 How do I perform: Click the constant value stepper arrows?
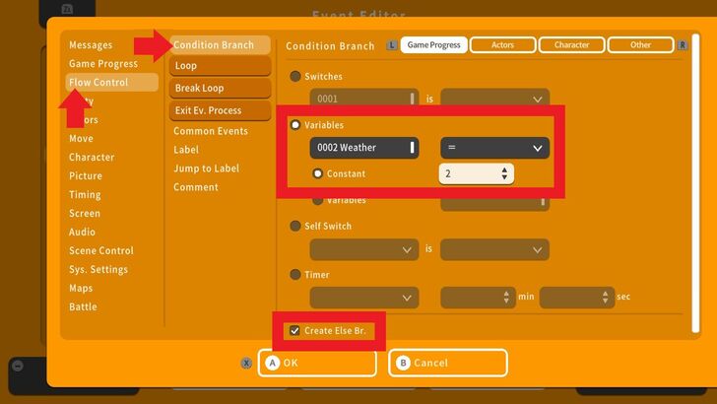(505, 173)
